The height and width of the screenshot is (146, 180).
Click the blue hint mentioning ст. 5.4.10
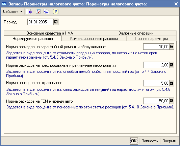(x=90, y=107)
